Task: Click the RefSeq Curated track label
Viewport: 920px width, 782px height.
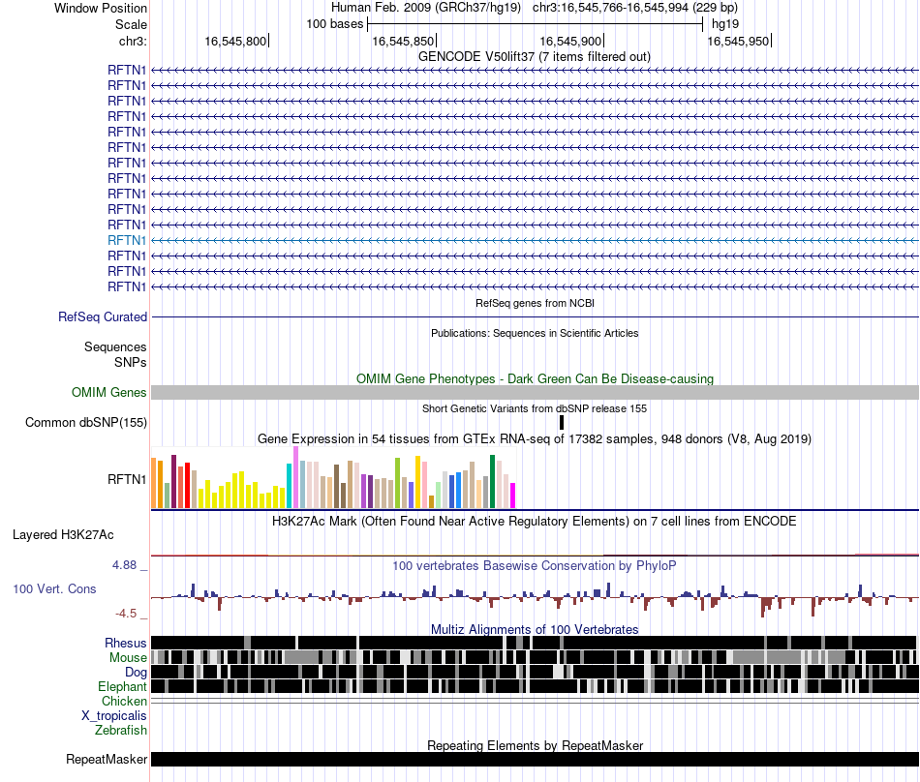Action: click(x=103, y=317)
